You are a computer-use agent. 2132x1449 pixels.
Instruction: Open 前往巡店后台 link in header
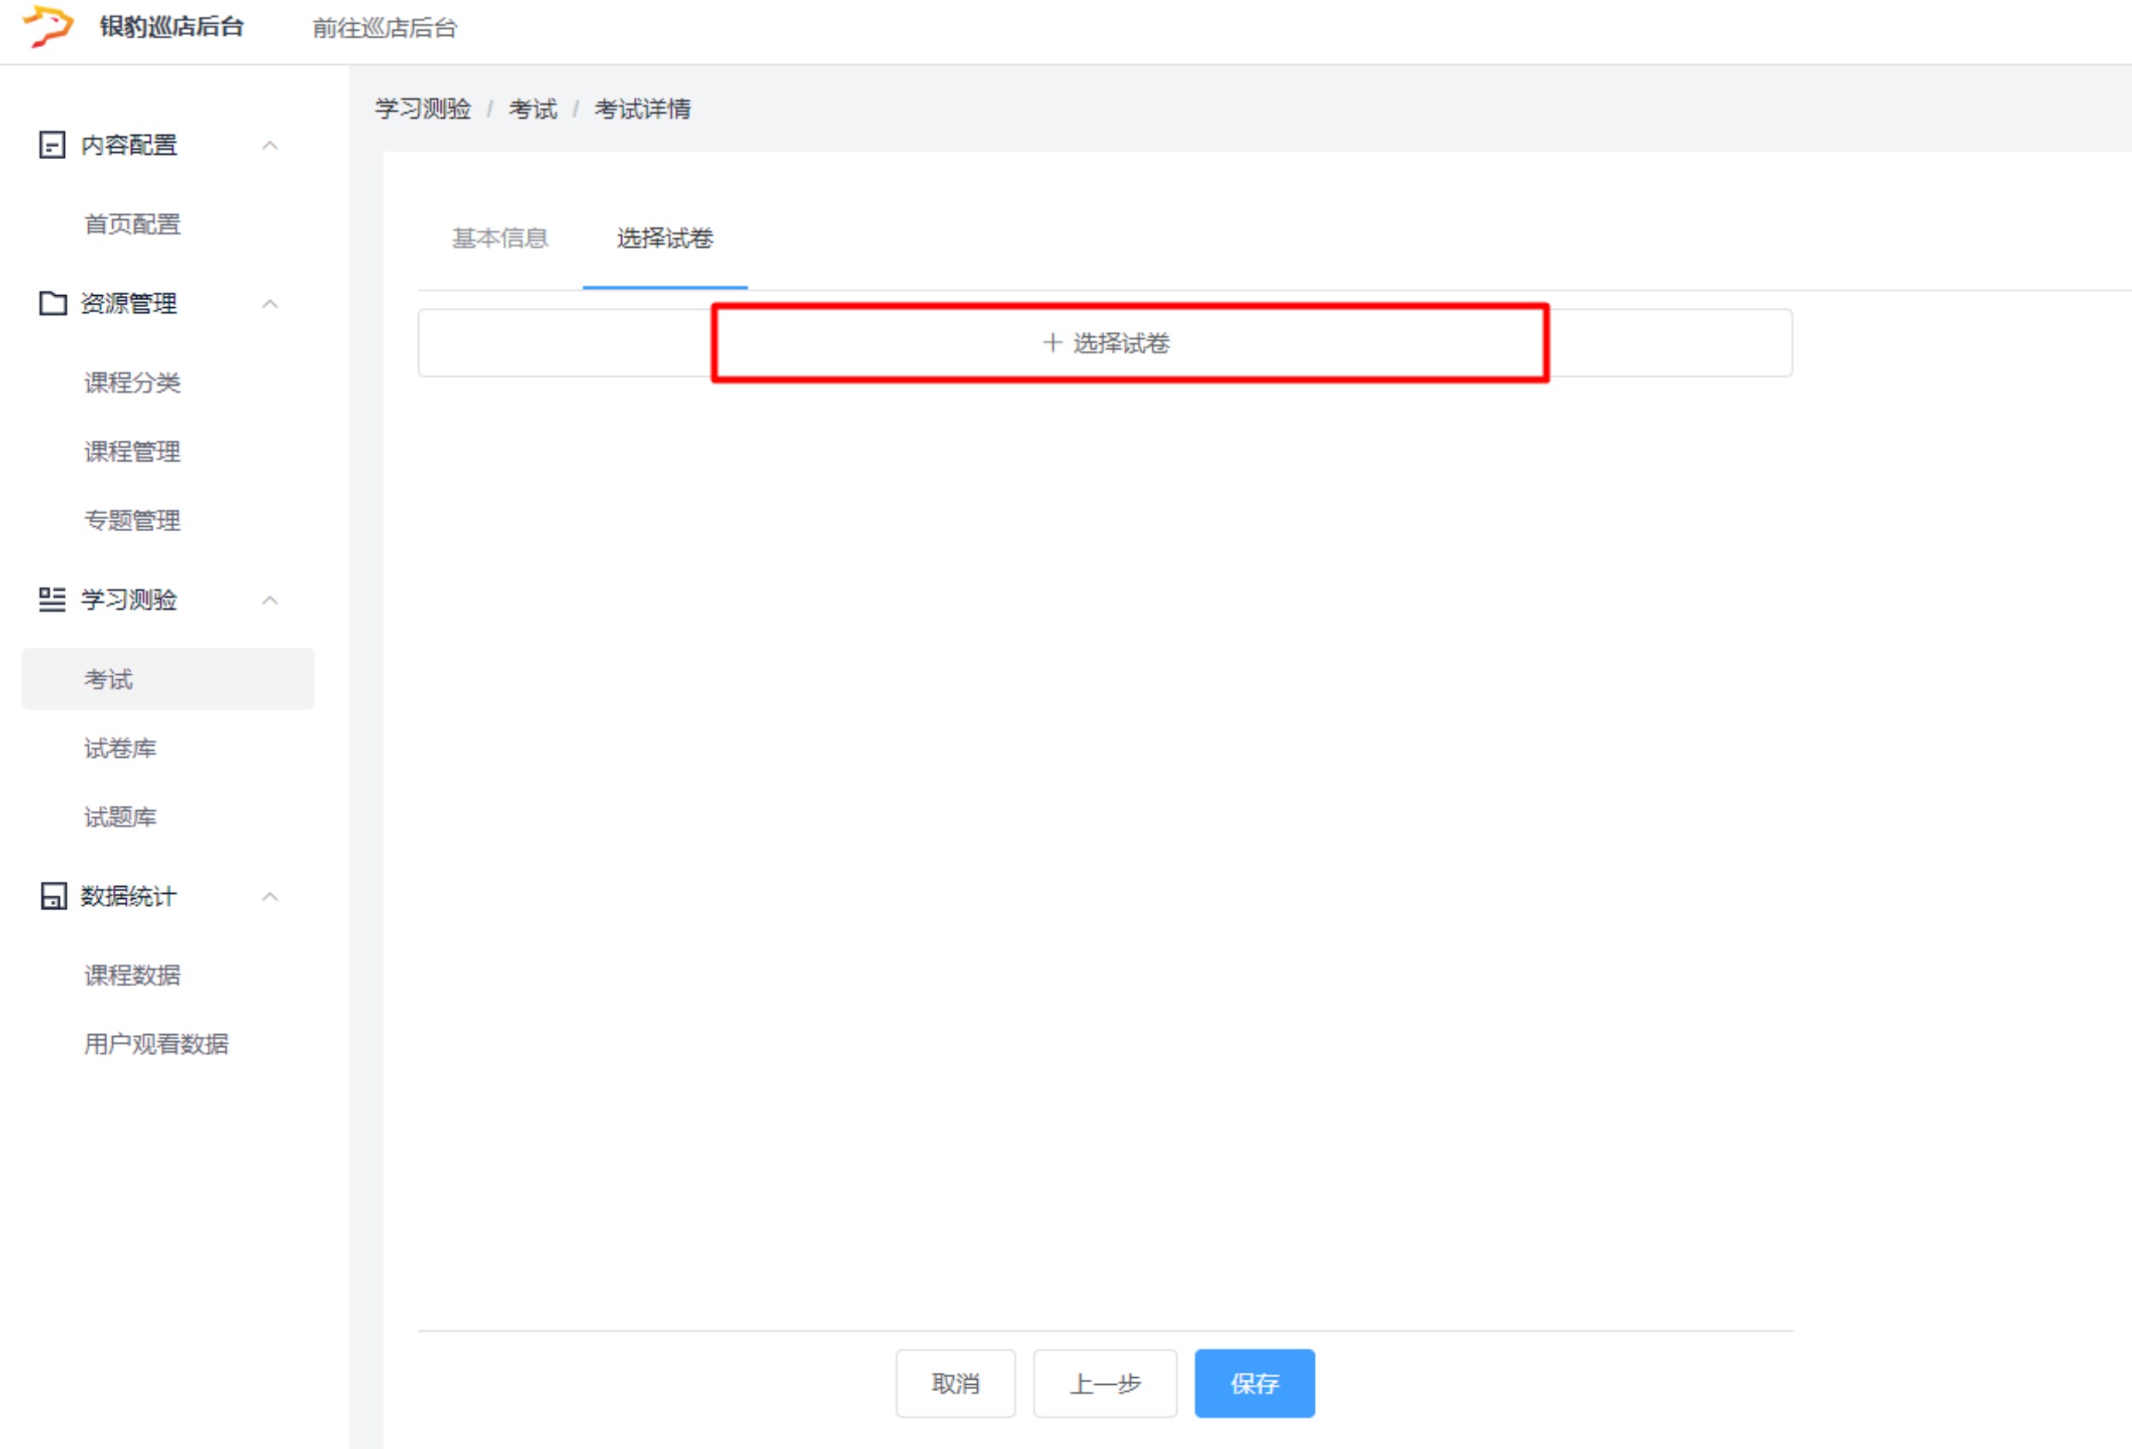[384, 28]
